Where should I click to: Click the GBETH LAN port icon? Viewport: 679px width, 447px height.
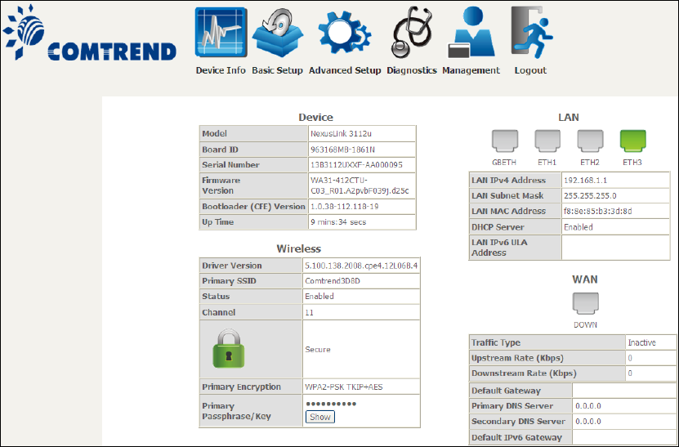[x=504, y=141]
